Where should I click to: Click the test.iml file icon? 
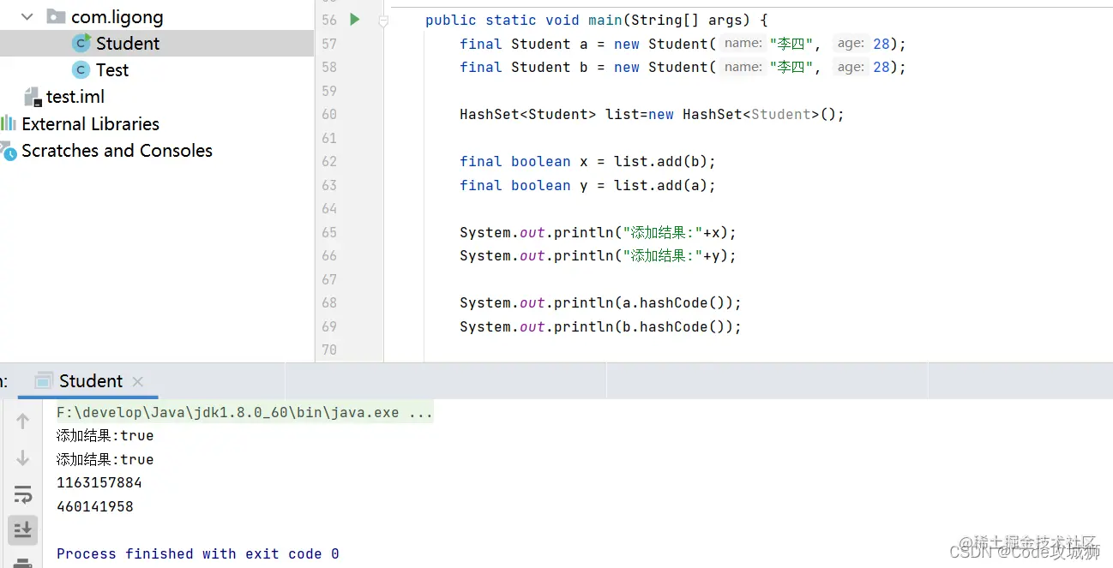33,96
